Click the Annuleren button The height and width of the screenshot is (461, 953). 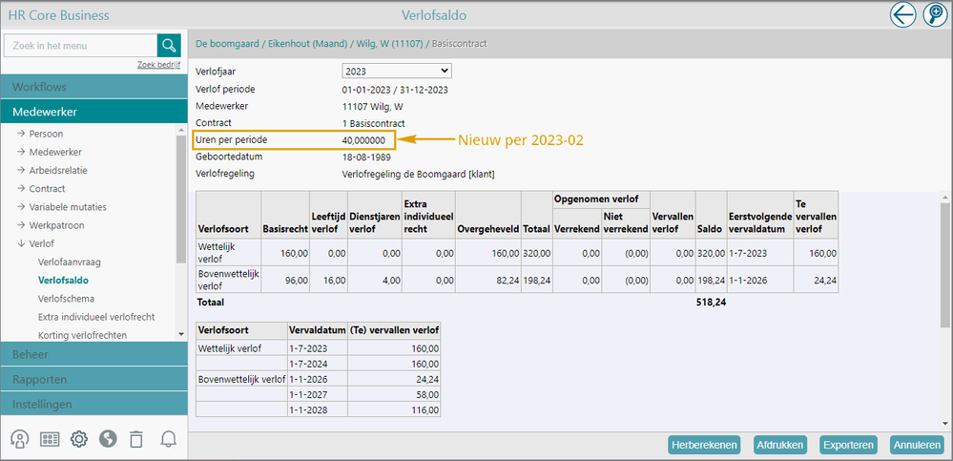[917, 445]
